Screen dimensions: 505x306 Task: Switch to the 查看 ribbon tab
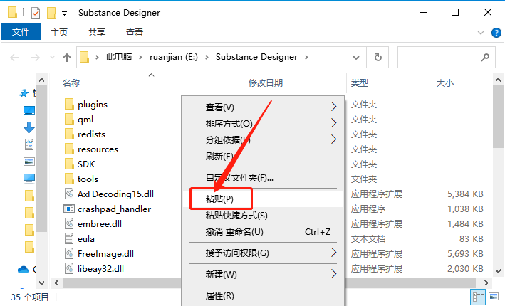tap(135, 32)
